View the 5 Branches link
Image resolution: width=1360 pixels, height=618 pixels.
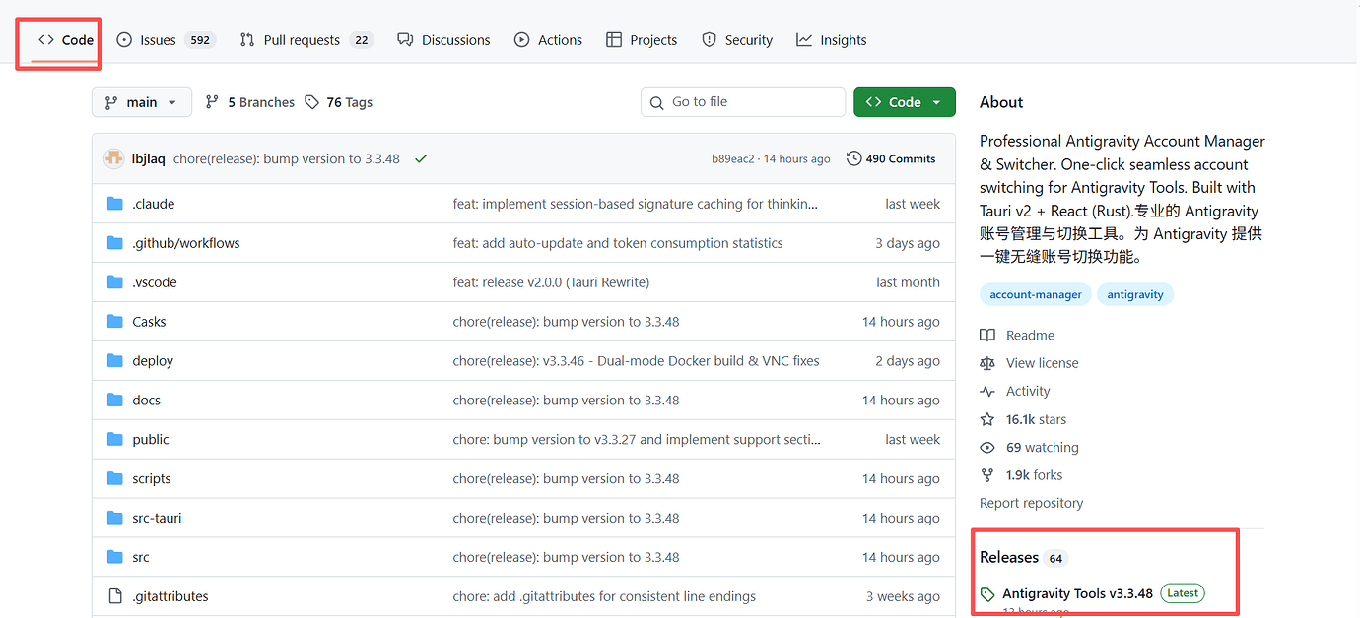coord(249,102)
